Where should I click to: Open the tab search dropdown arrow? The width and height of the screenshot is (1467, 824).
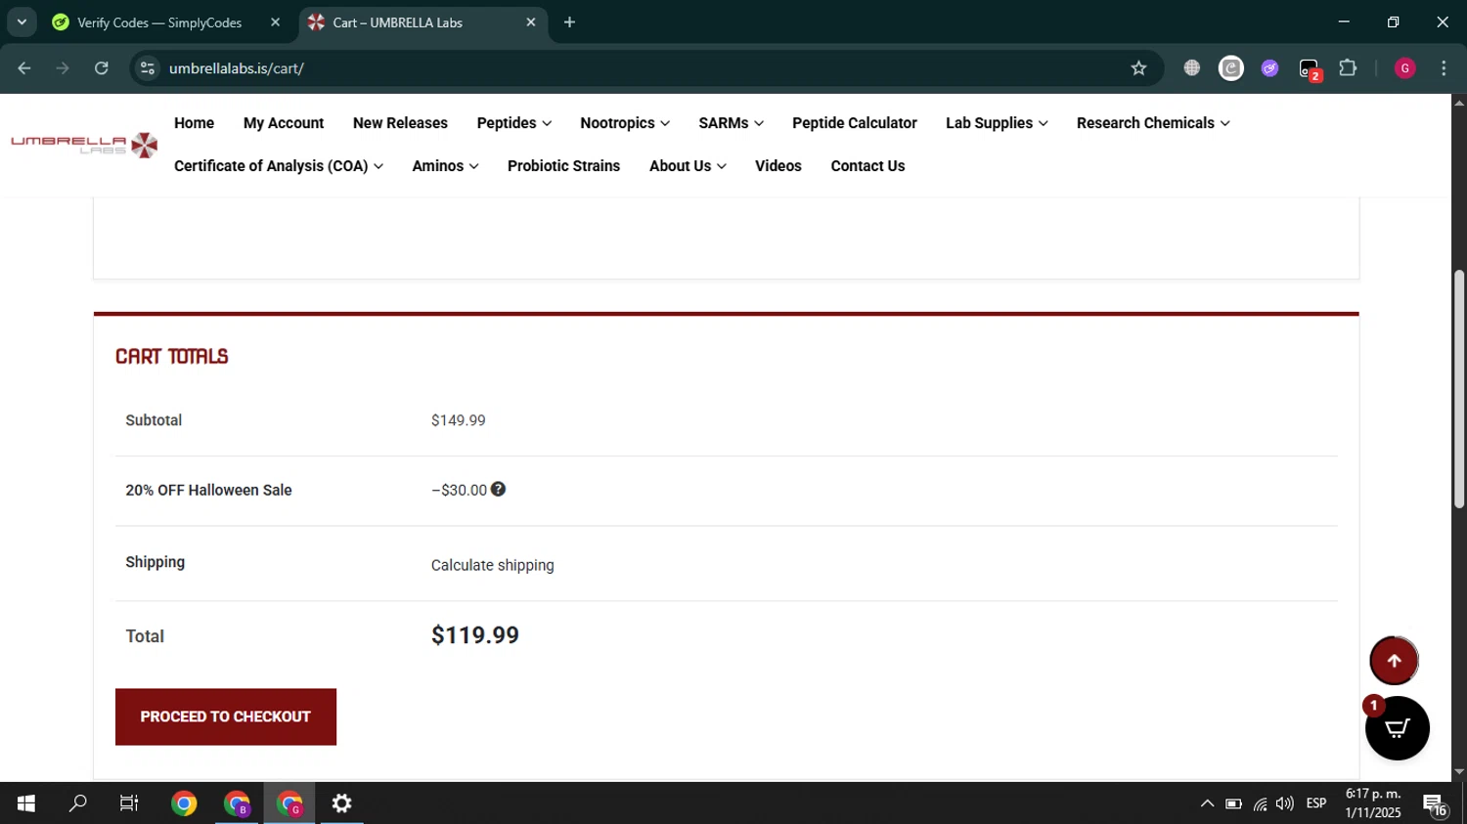tap(22, 22)
